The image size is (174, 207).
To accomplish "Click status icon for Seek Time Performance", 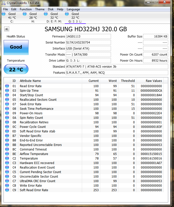I will [x=7, y=109].
